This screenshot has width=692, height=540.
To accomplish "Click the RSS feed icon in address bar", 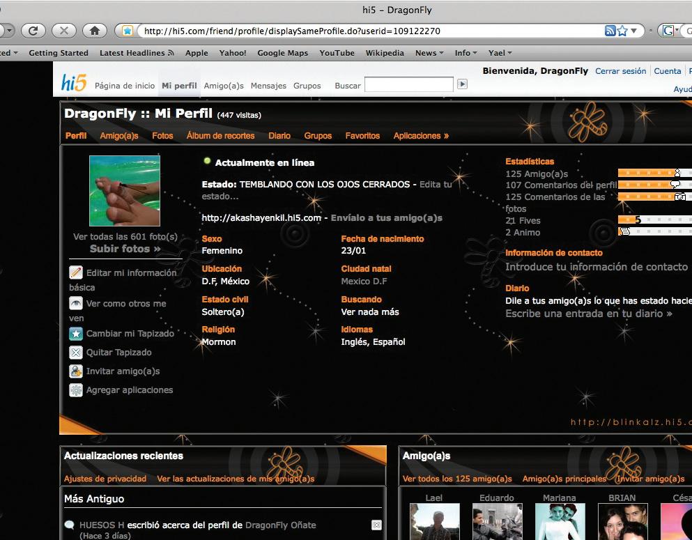I will [610, 31].
